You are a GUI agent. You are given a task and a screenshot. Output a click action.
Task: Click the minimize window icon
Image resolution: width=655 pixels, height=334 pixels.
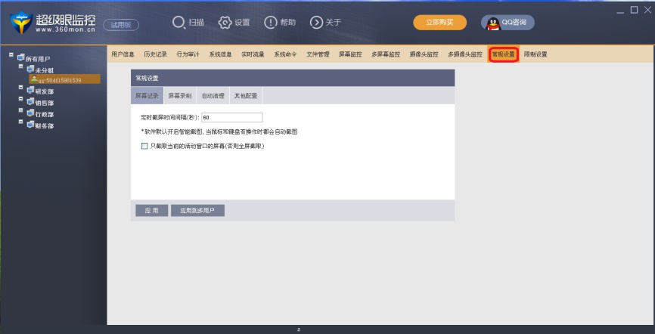[x=620, y=11]
